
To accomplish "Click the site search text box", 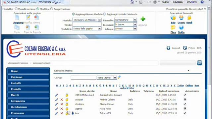I will [178, 63].
